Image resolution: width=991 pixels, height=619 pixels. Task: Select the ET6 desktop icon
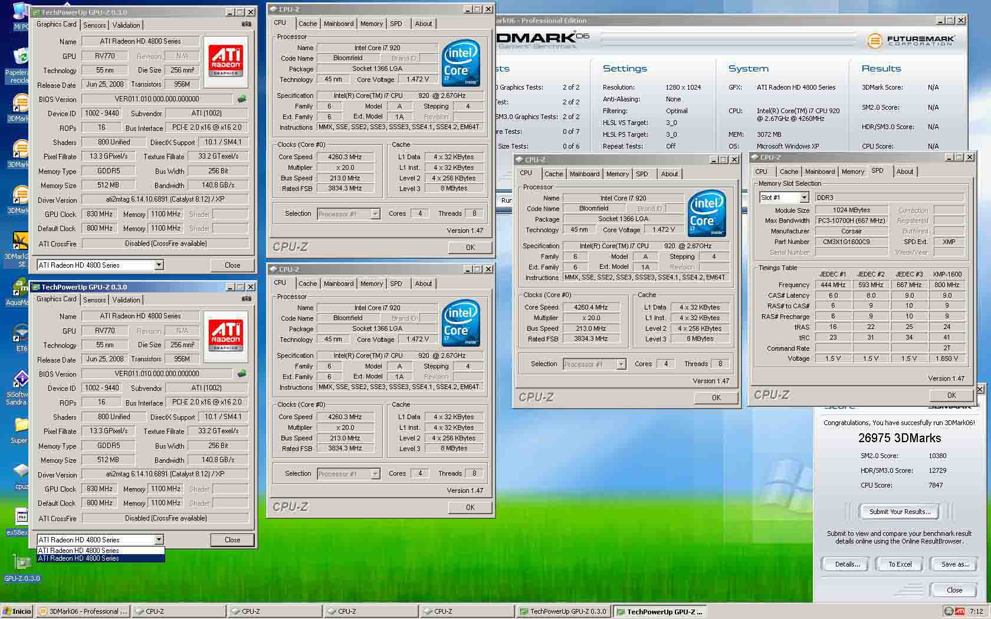tap(21, 337)
